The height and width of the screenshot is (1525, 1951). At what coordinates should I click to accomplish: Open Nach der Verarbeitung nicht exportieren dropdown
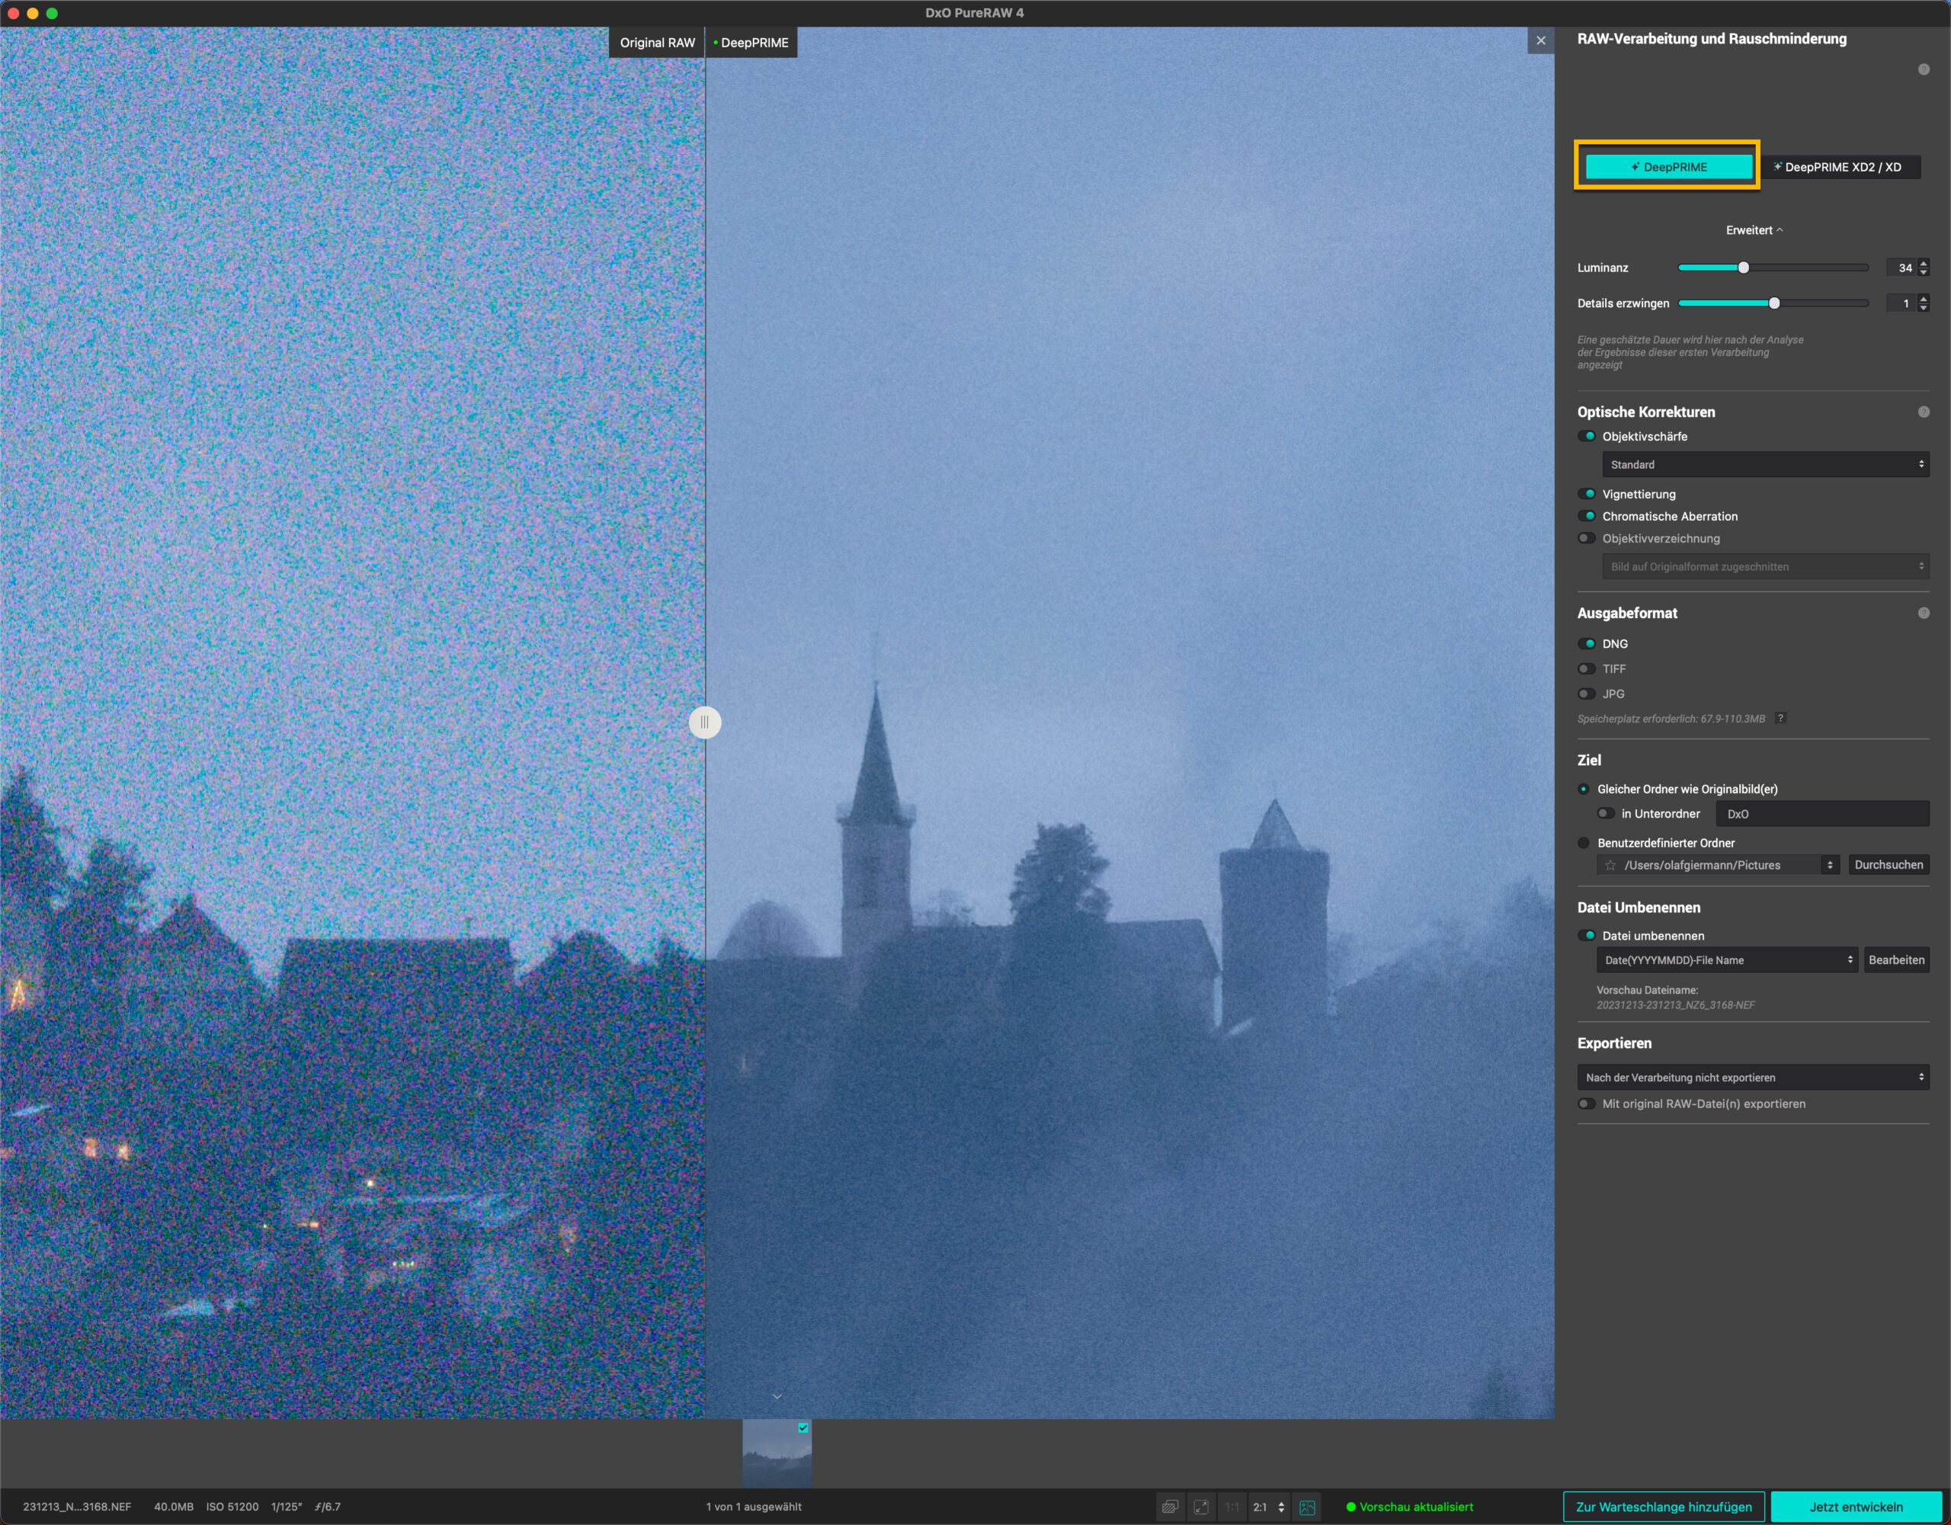click(1753, 1078)
